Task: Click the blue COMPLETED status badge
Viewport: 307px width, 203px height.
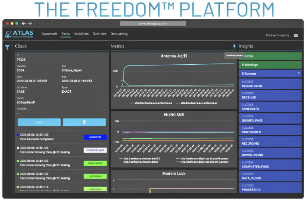Action: (x=95, y=137)
